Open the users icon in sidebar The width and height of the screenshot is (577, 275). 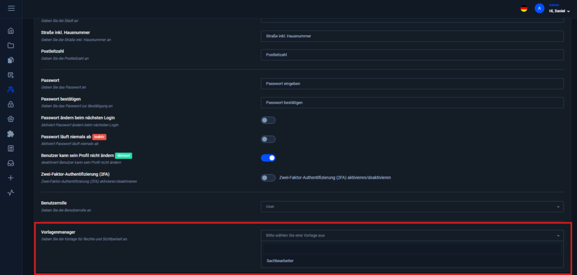11,90
